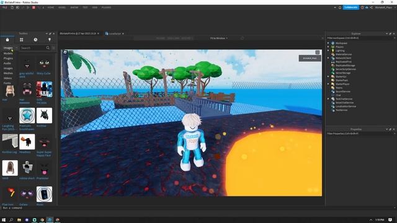
Task: Click the Toolbox search magnifier icon
Action: pos(48,48)
